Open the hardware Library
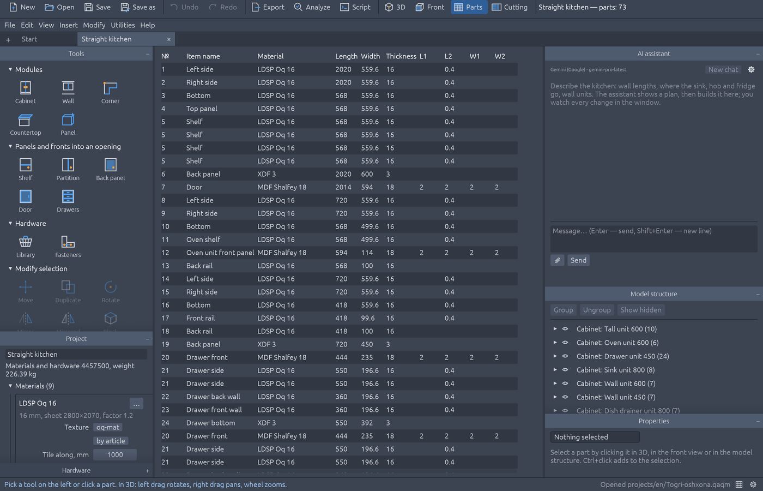 tap(26, 246)
